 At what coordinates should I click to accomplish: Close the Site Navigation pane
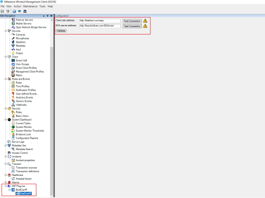[x=51, y=16]
